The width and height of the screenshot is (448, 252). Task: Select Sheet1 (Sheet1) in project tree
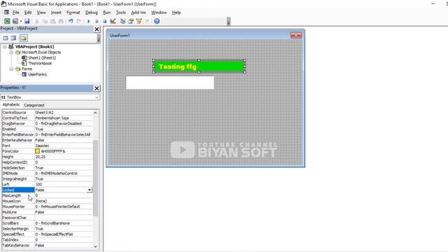click(x=42, y=57)
